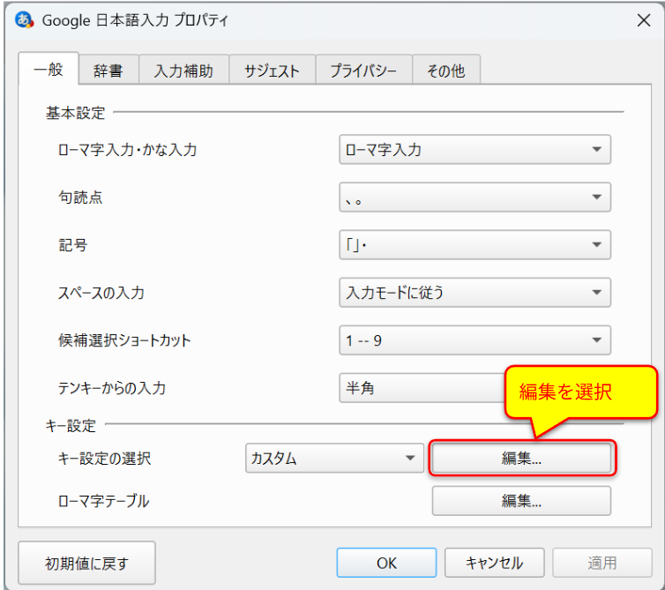Screen dimensions: 665x590
Task: Open the 記号 dropdown
Action: coord(474,245)
